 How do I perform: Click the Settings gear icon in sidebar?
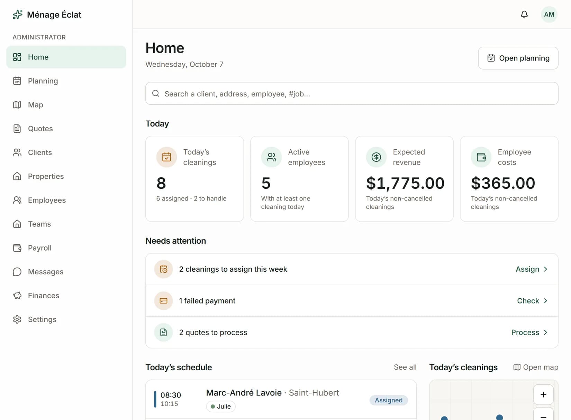pos(17,319)
